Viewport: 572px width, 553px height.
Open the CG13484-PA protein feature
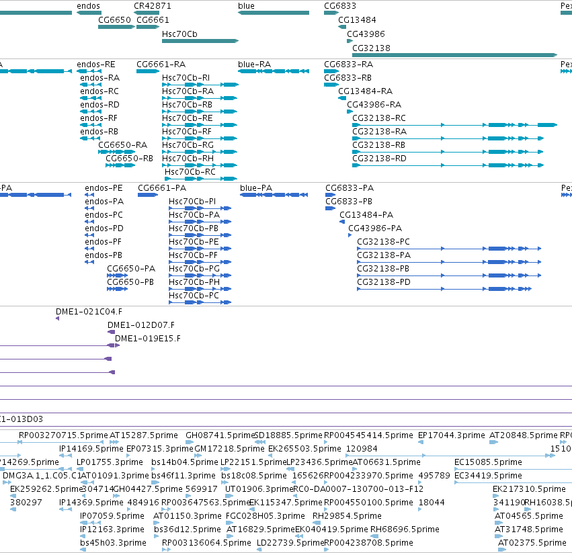(x=366, y=215)
